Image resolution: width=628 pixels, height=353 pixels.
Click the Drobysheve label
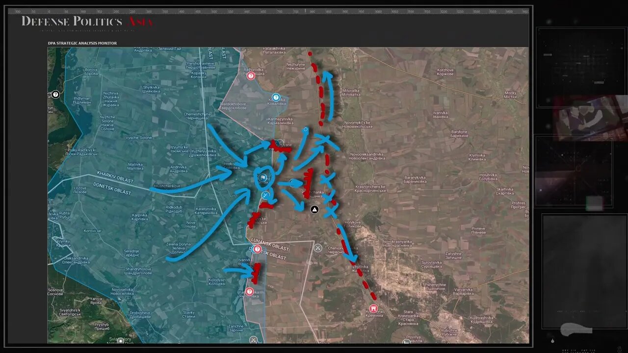[140, 314]
